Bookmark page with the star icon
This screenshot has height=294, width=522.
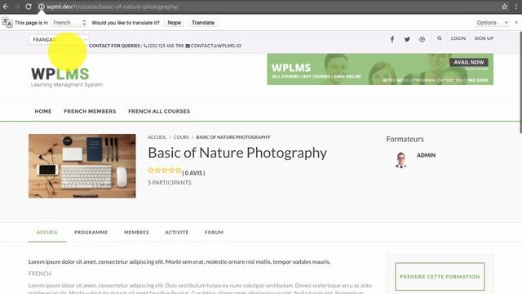tap(504, 7)
